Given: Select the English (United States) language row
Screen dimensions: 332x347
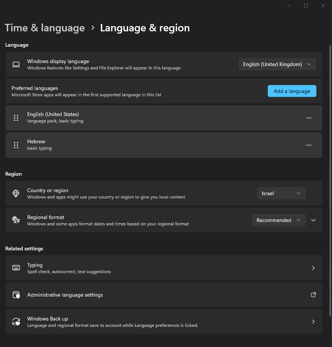Looking at the screenshot, I should point(164,118).
